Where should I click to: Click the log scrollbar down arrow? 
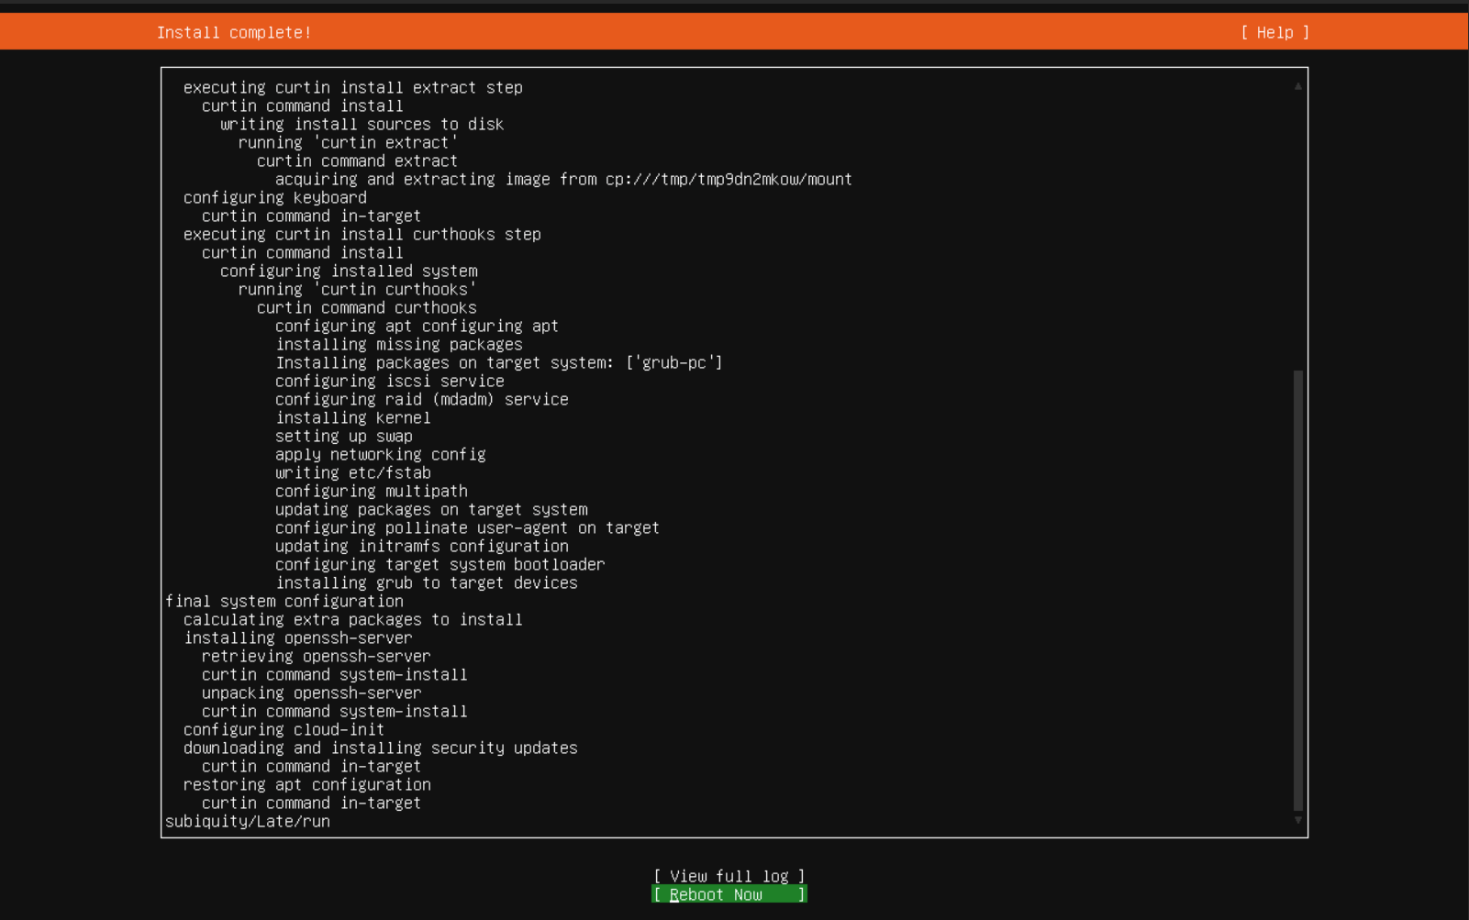1297,820
